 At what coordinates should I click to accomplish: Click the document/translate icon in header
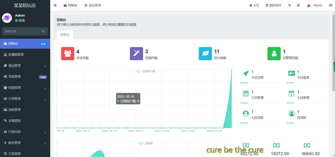[289, 5]
